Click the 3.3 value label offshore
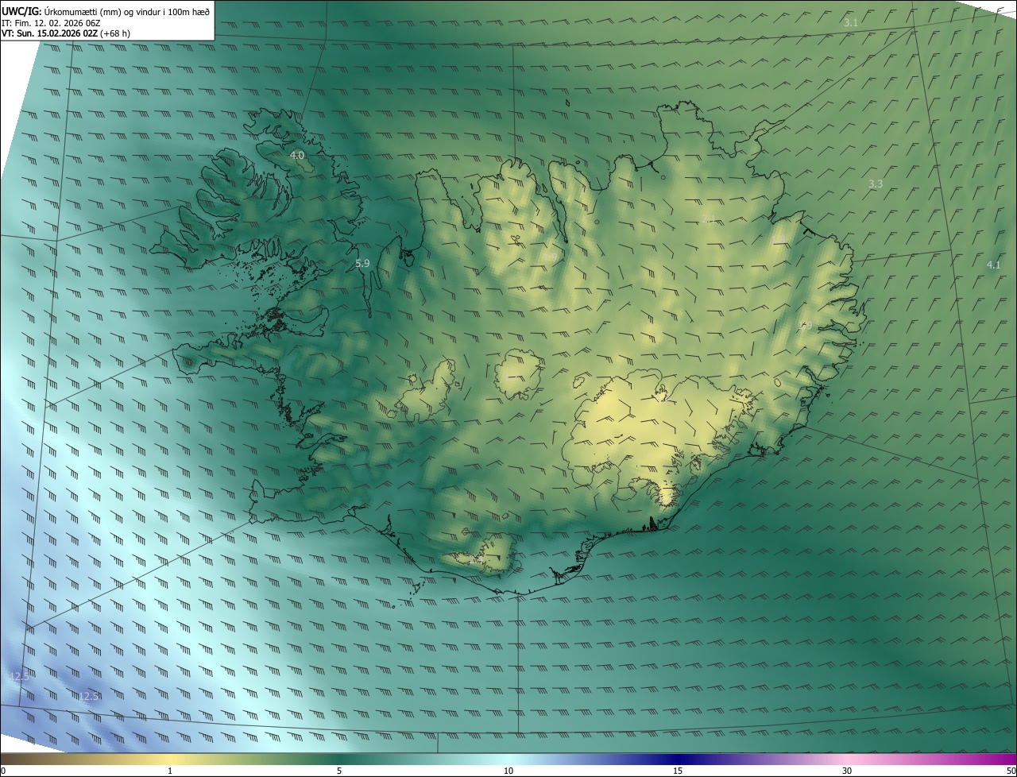This screenshot has height=777, width=1017. pyautogui.click(x=875, y=184)
